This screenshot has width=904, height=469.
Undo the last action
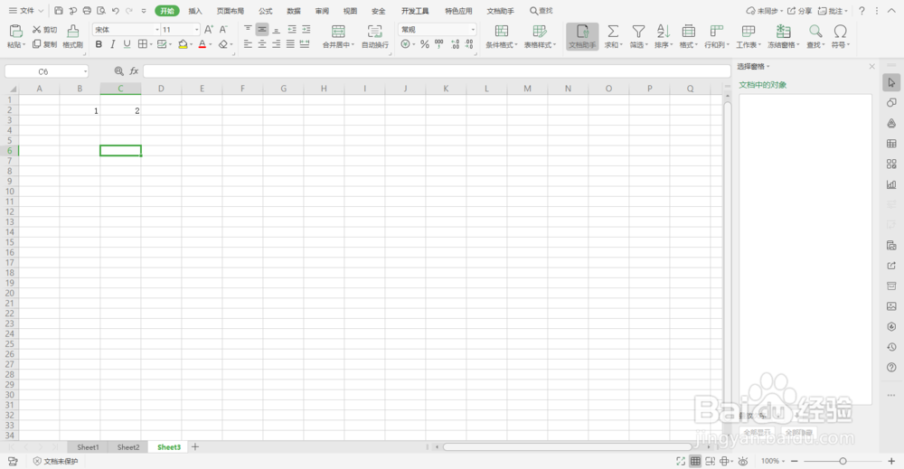pos(116,10)
